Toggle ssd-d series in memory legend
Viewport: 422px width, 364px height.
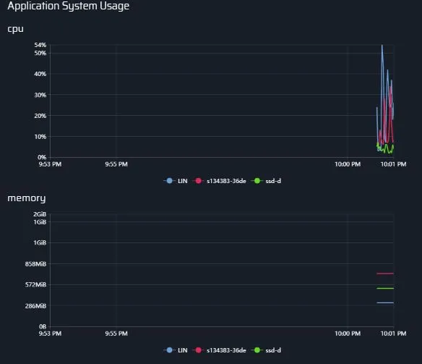click(x=267, y=350)
